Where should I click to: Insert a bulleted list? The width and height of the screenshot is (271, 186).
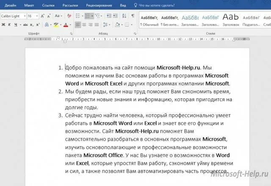[78, 16]
